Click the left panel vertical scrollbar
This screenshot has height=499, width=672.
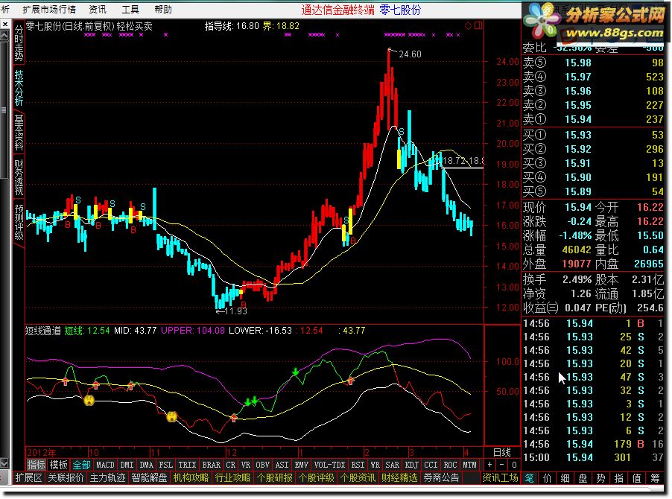pyautogui.click(x=4, y=110)
